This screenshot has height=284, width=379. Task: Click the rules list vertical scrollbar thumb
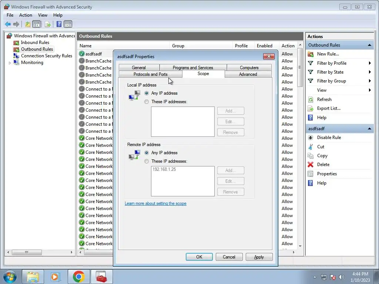pos(300,68)
